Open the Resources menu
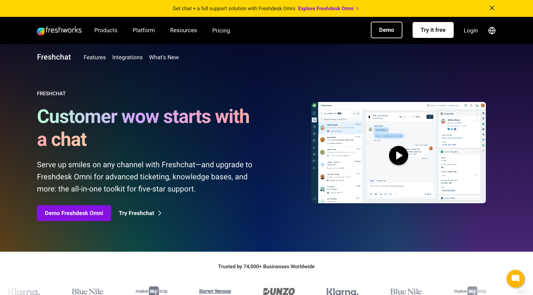533x295 pixels. 183,30
